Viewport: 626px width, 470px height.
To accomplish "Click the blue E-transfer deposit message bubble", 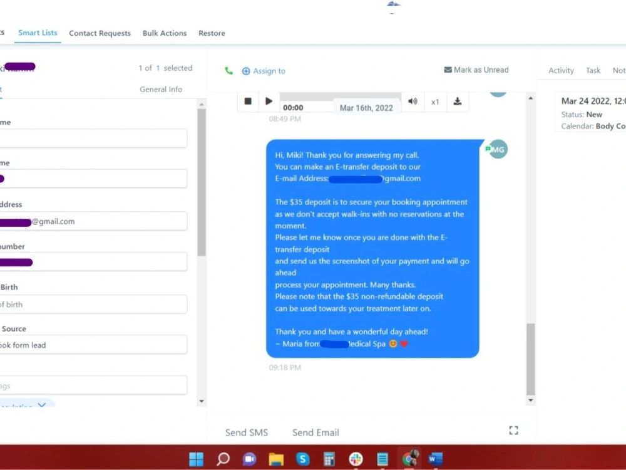I will point(372,249).
